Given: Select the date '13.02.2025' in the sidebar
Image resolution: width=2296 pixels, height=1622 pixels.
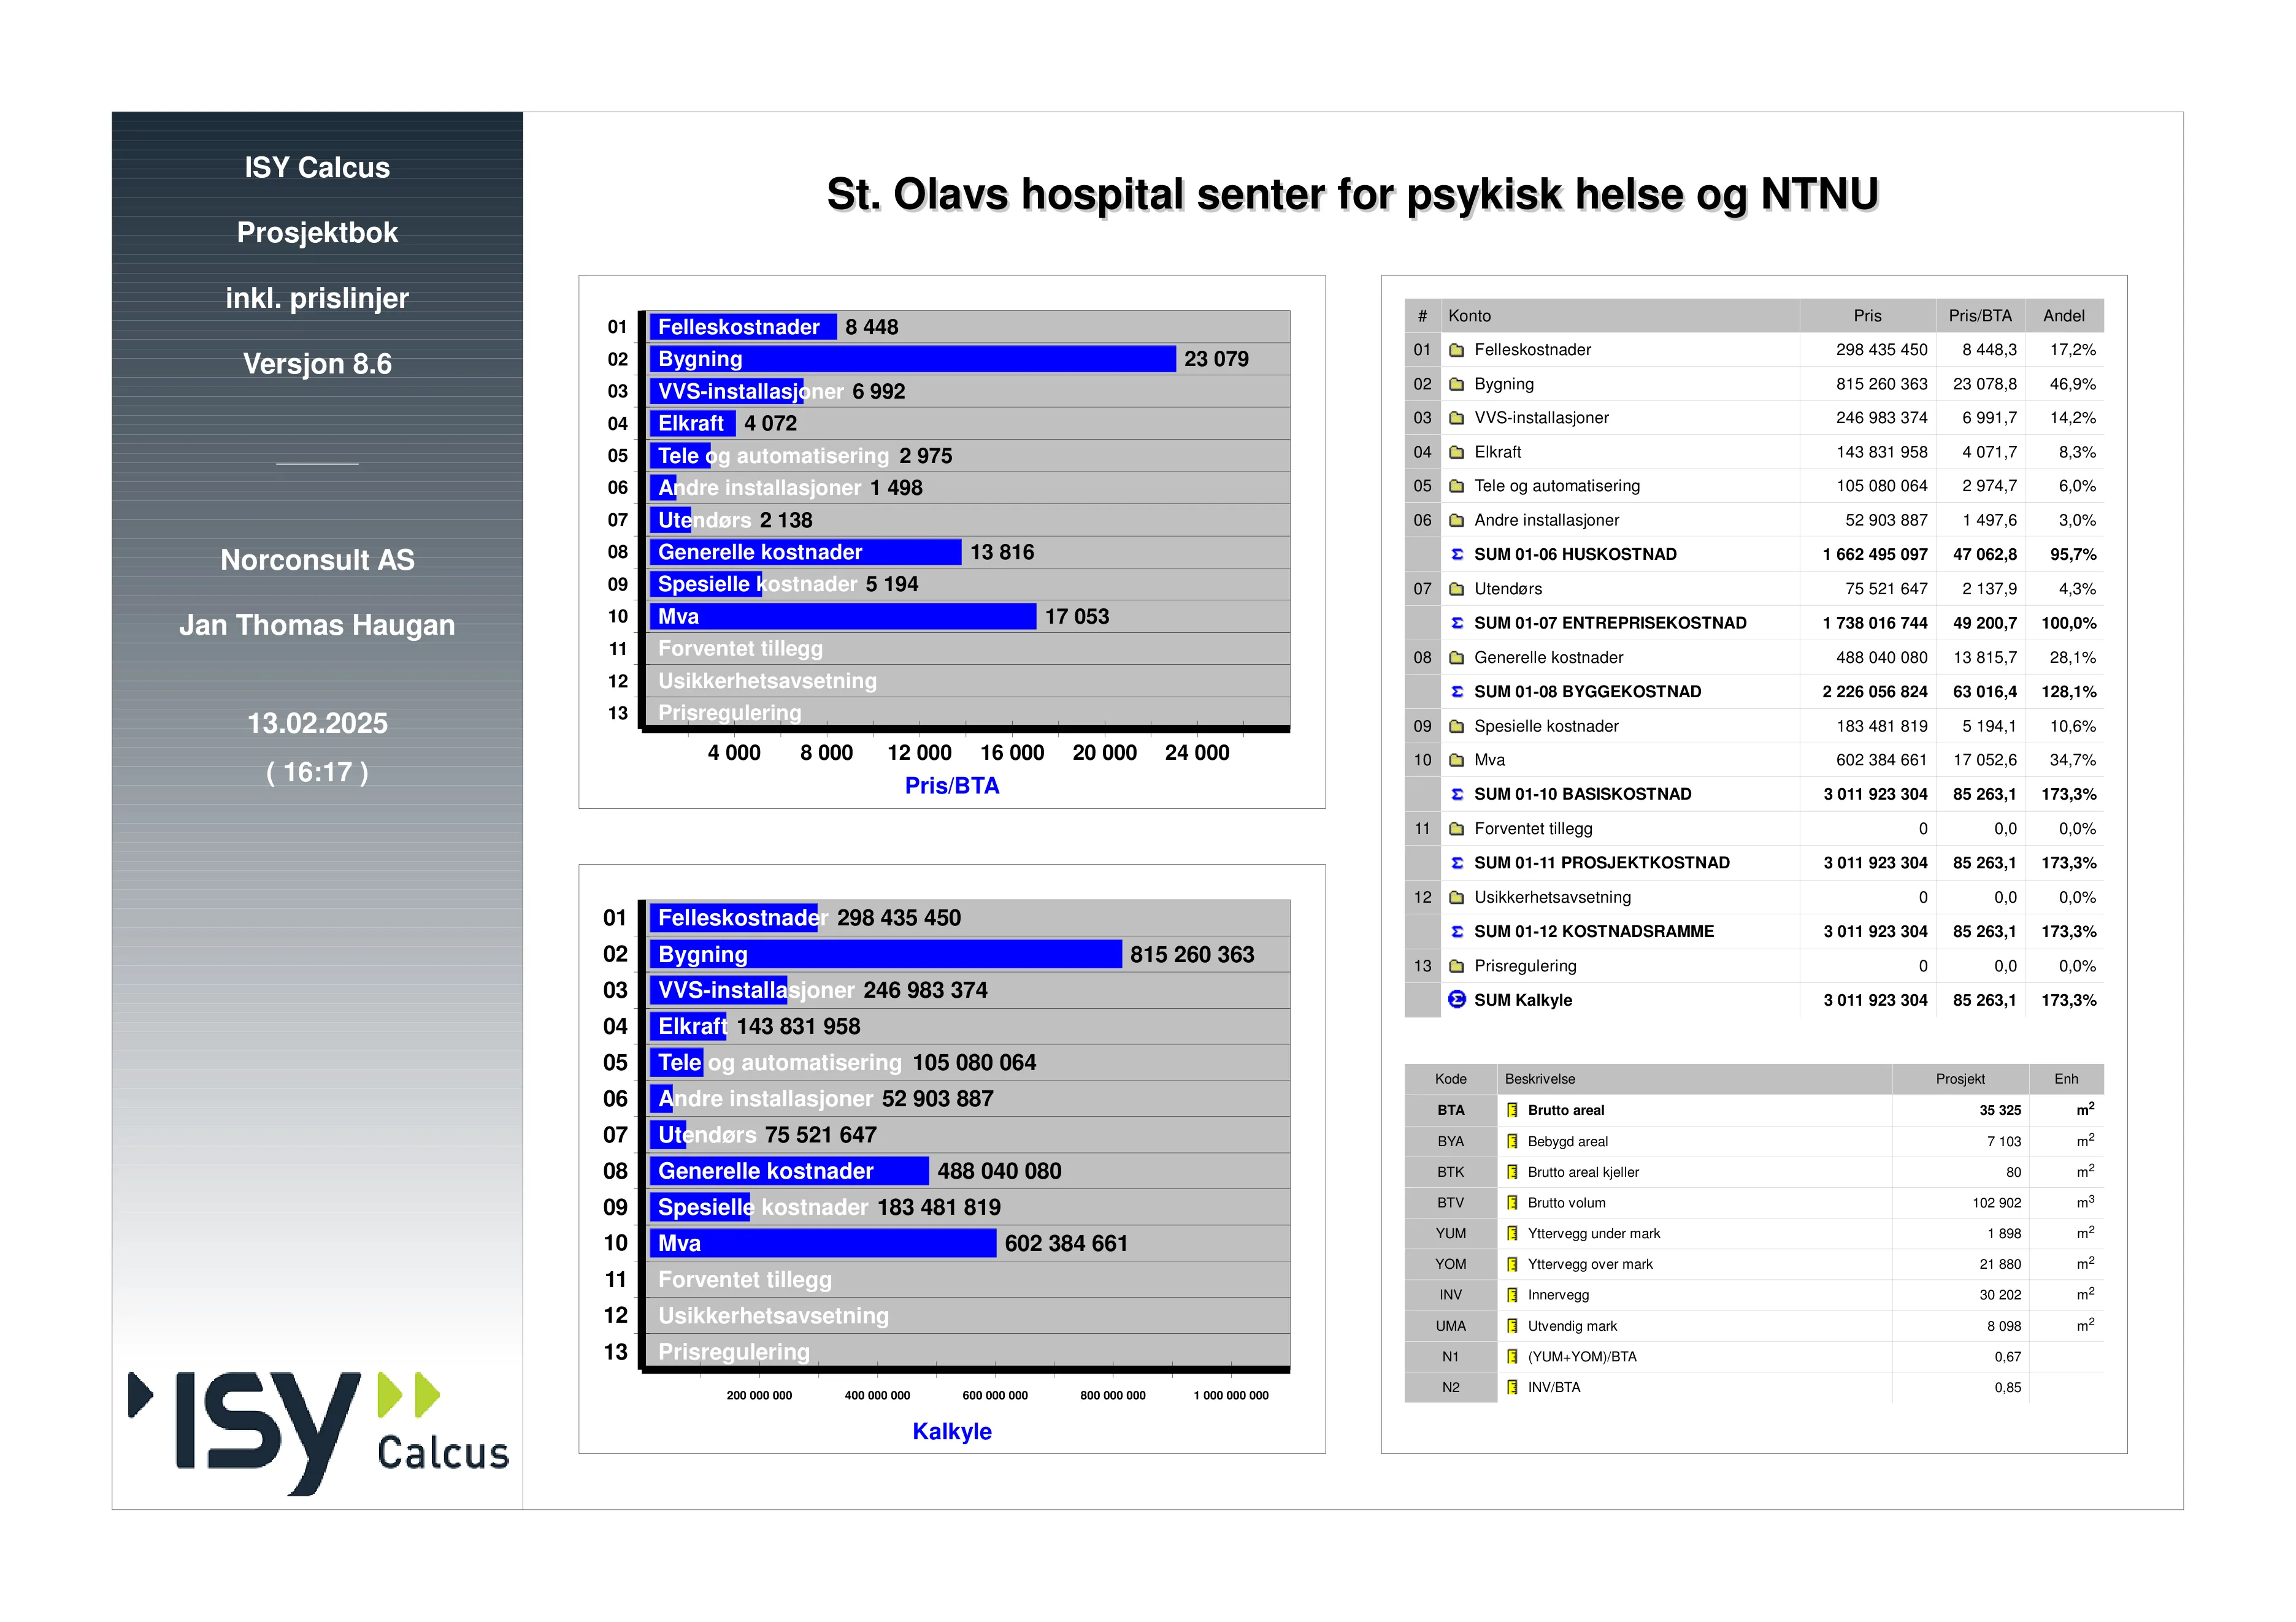Looking at the screenshot, I should 317,723.
